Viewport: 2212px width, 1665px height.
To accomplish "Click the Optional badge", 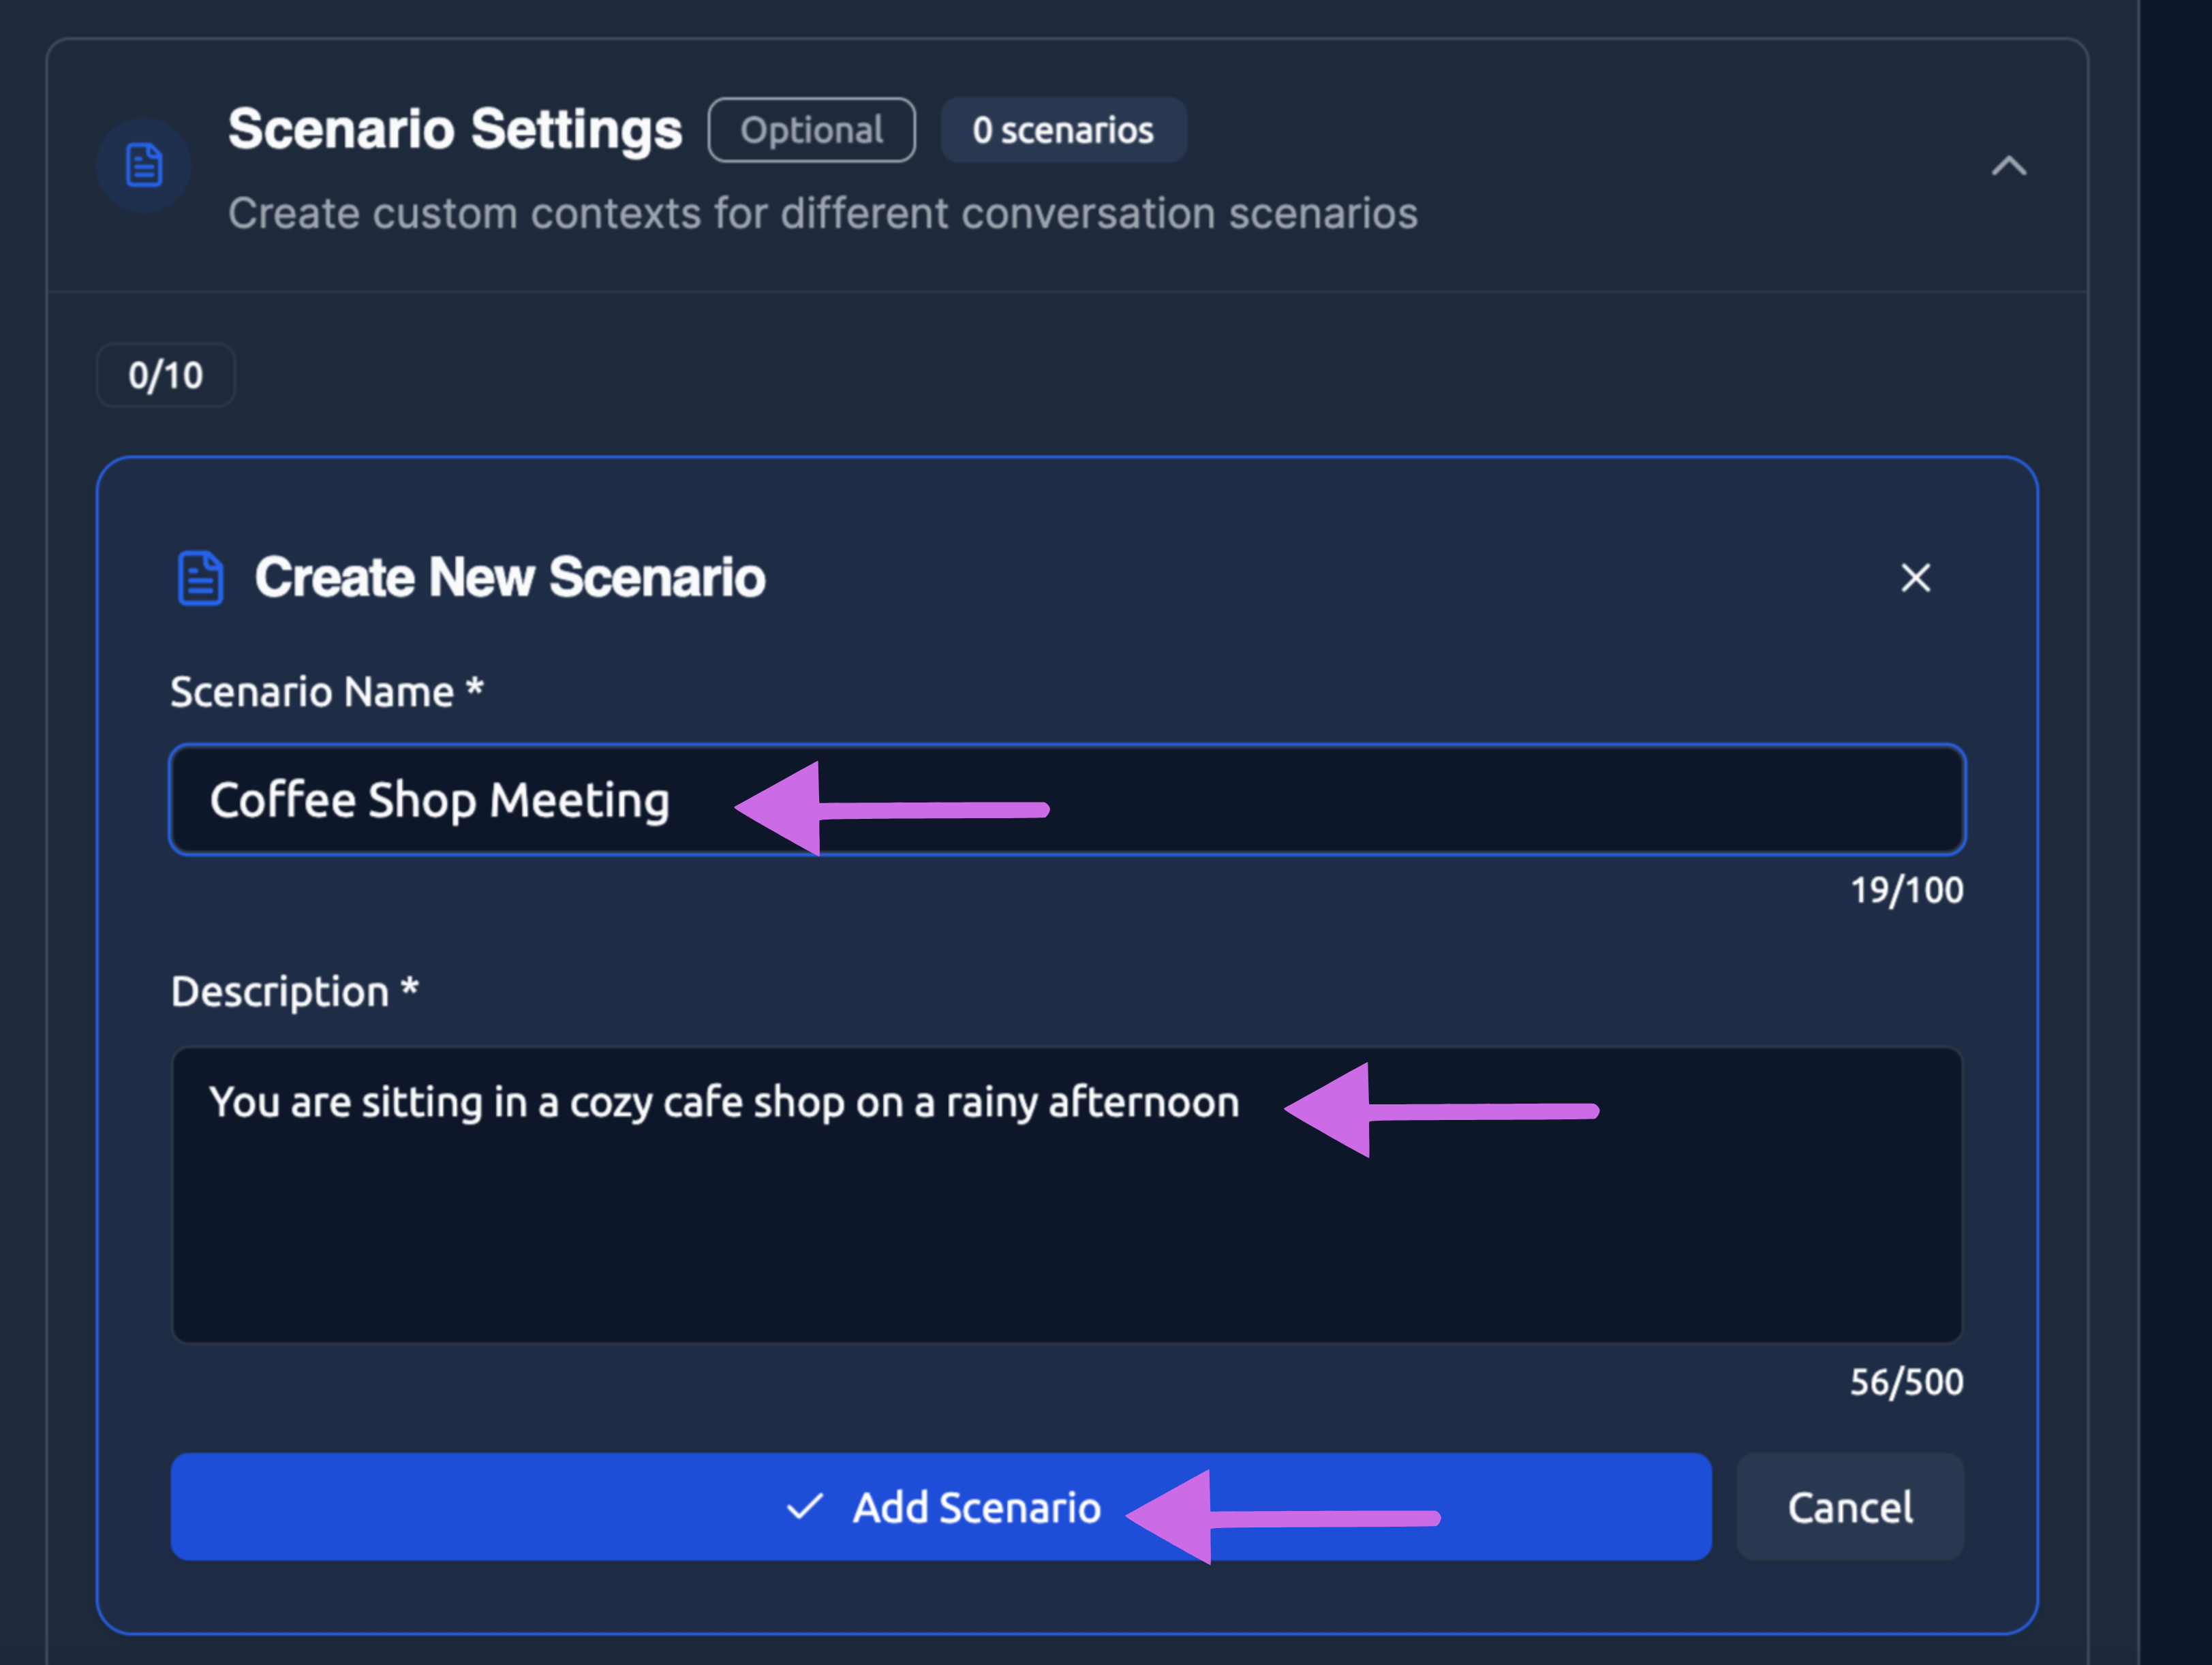I will (811, 130).
